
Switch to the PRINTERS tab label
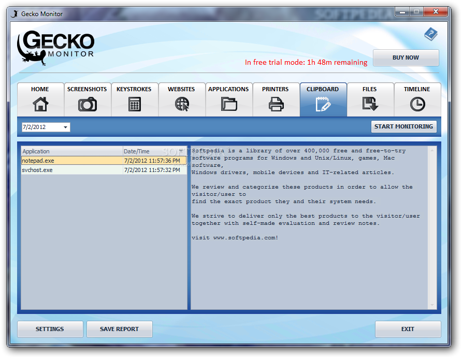[x=275, y=89]
